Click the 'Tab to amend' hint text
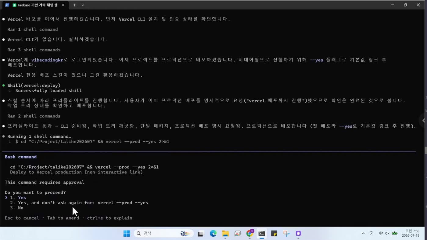The height and width of the screenshot is (240, 427). click(63, 218)
